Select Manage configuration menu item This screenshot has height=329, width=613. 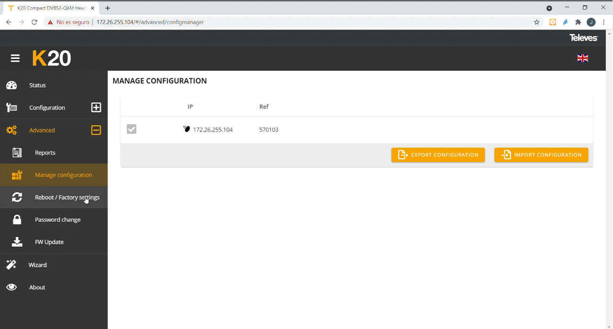pyautogui.click(x=63, y=175)
